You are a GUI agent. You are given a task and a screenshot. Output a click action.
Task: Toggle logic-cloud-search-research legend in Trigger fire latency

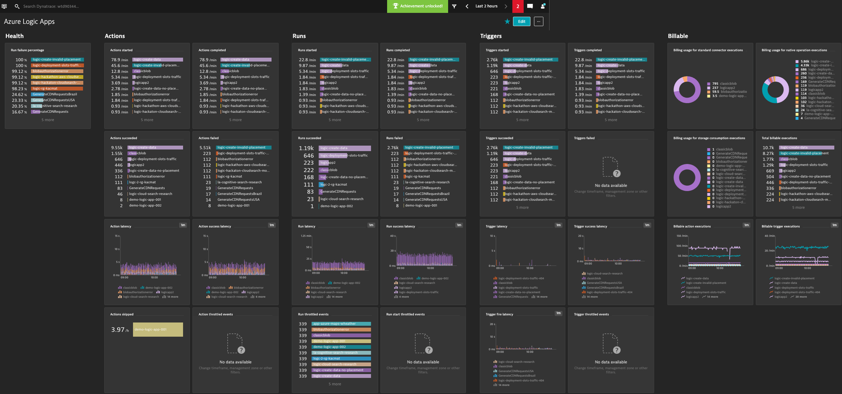514,362
